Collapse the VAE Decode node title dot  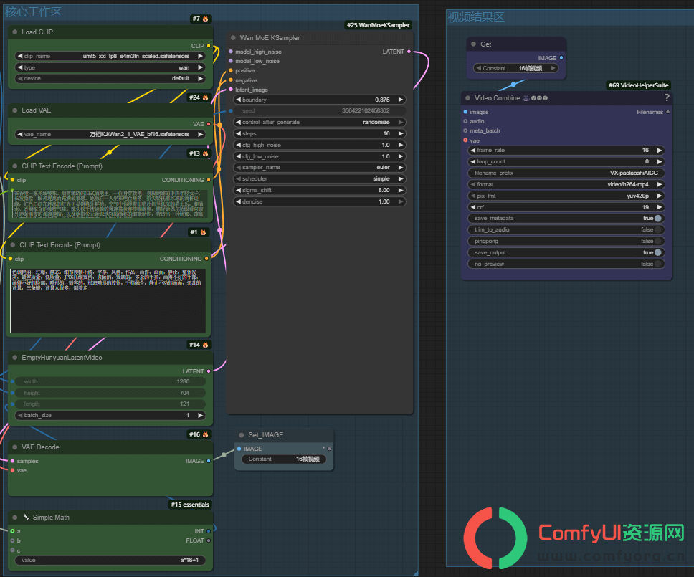[x=15, y=447]
